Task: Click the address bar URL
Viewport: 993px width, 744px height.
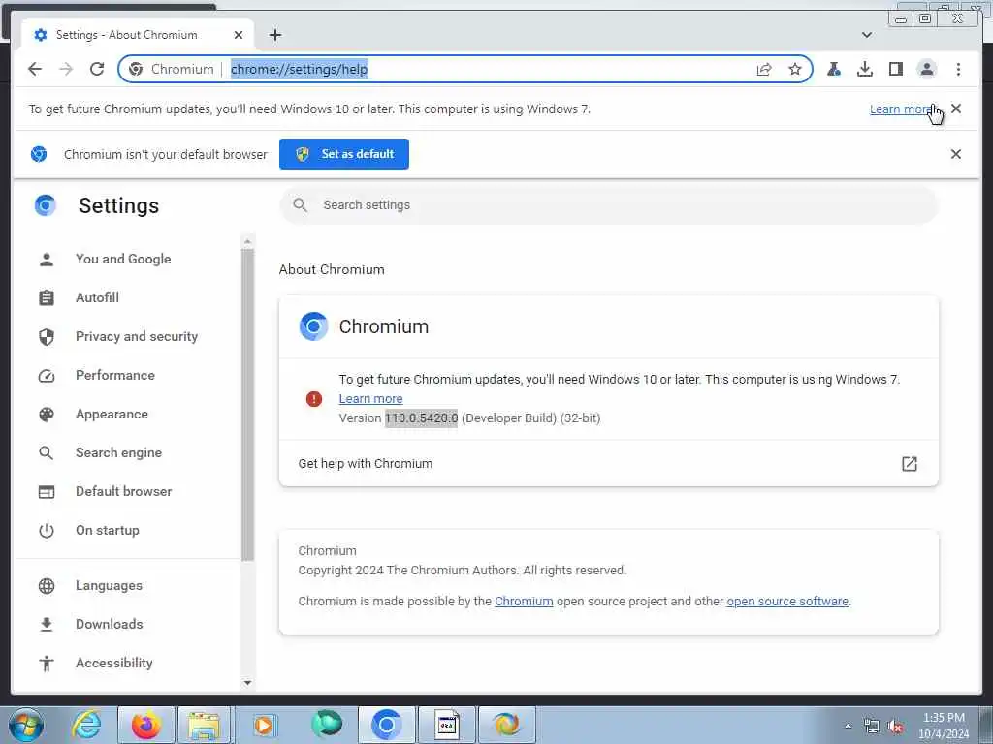Action: point(299,69)
